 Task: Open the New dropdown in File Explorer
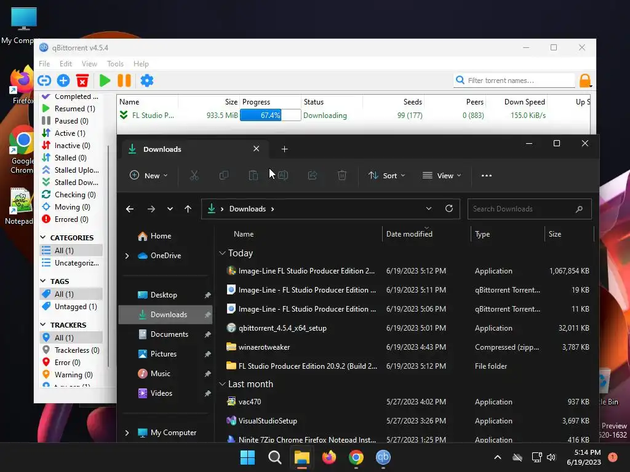point(149,175)
